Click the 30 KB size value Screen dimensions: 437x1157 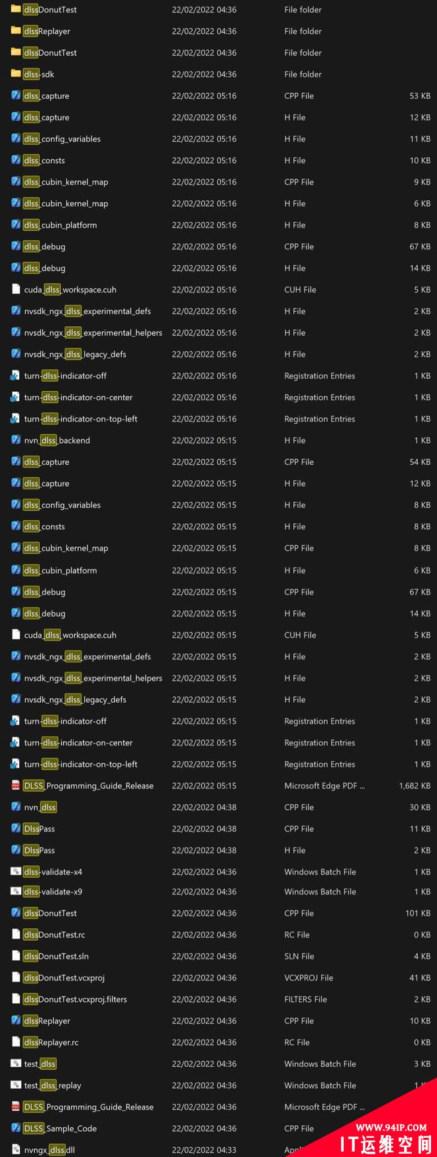click(x=420, y=807)
